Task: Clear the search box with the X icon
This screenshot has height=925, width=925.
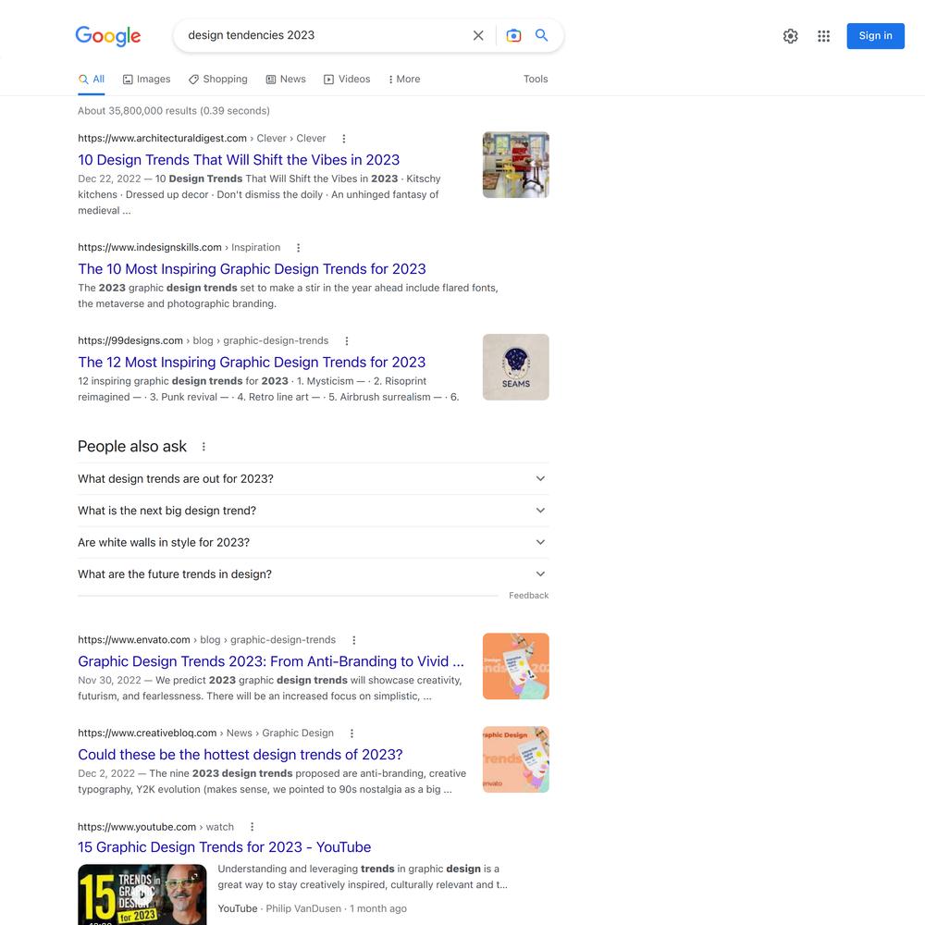Action: (478, 35)
